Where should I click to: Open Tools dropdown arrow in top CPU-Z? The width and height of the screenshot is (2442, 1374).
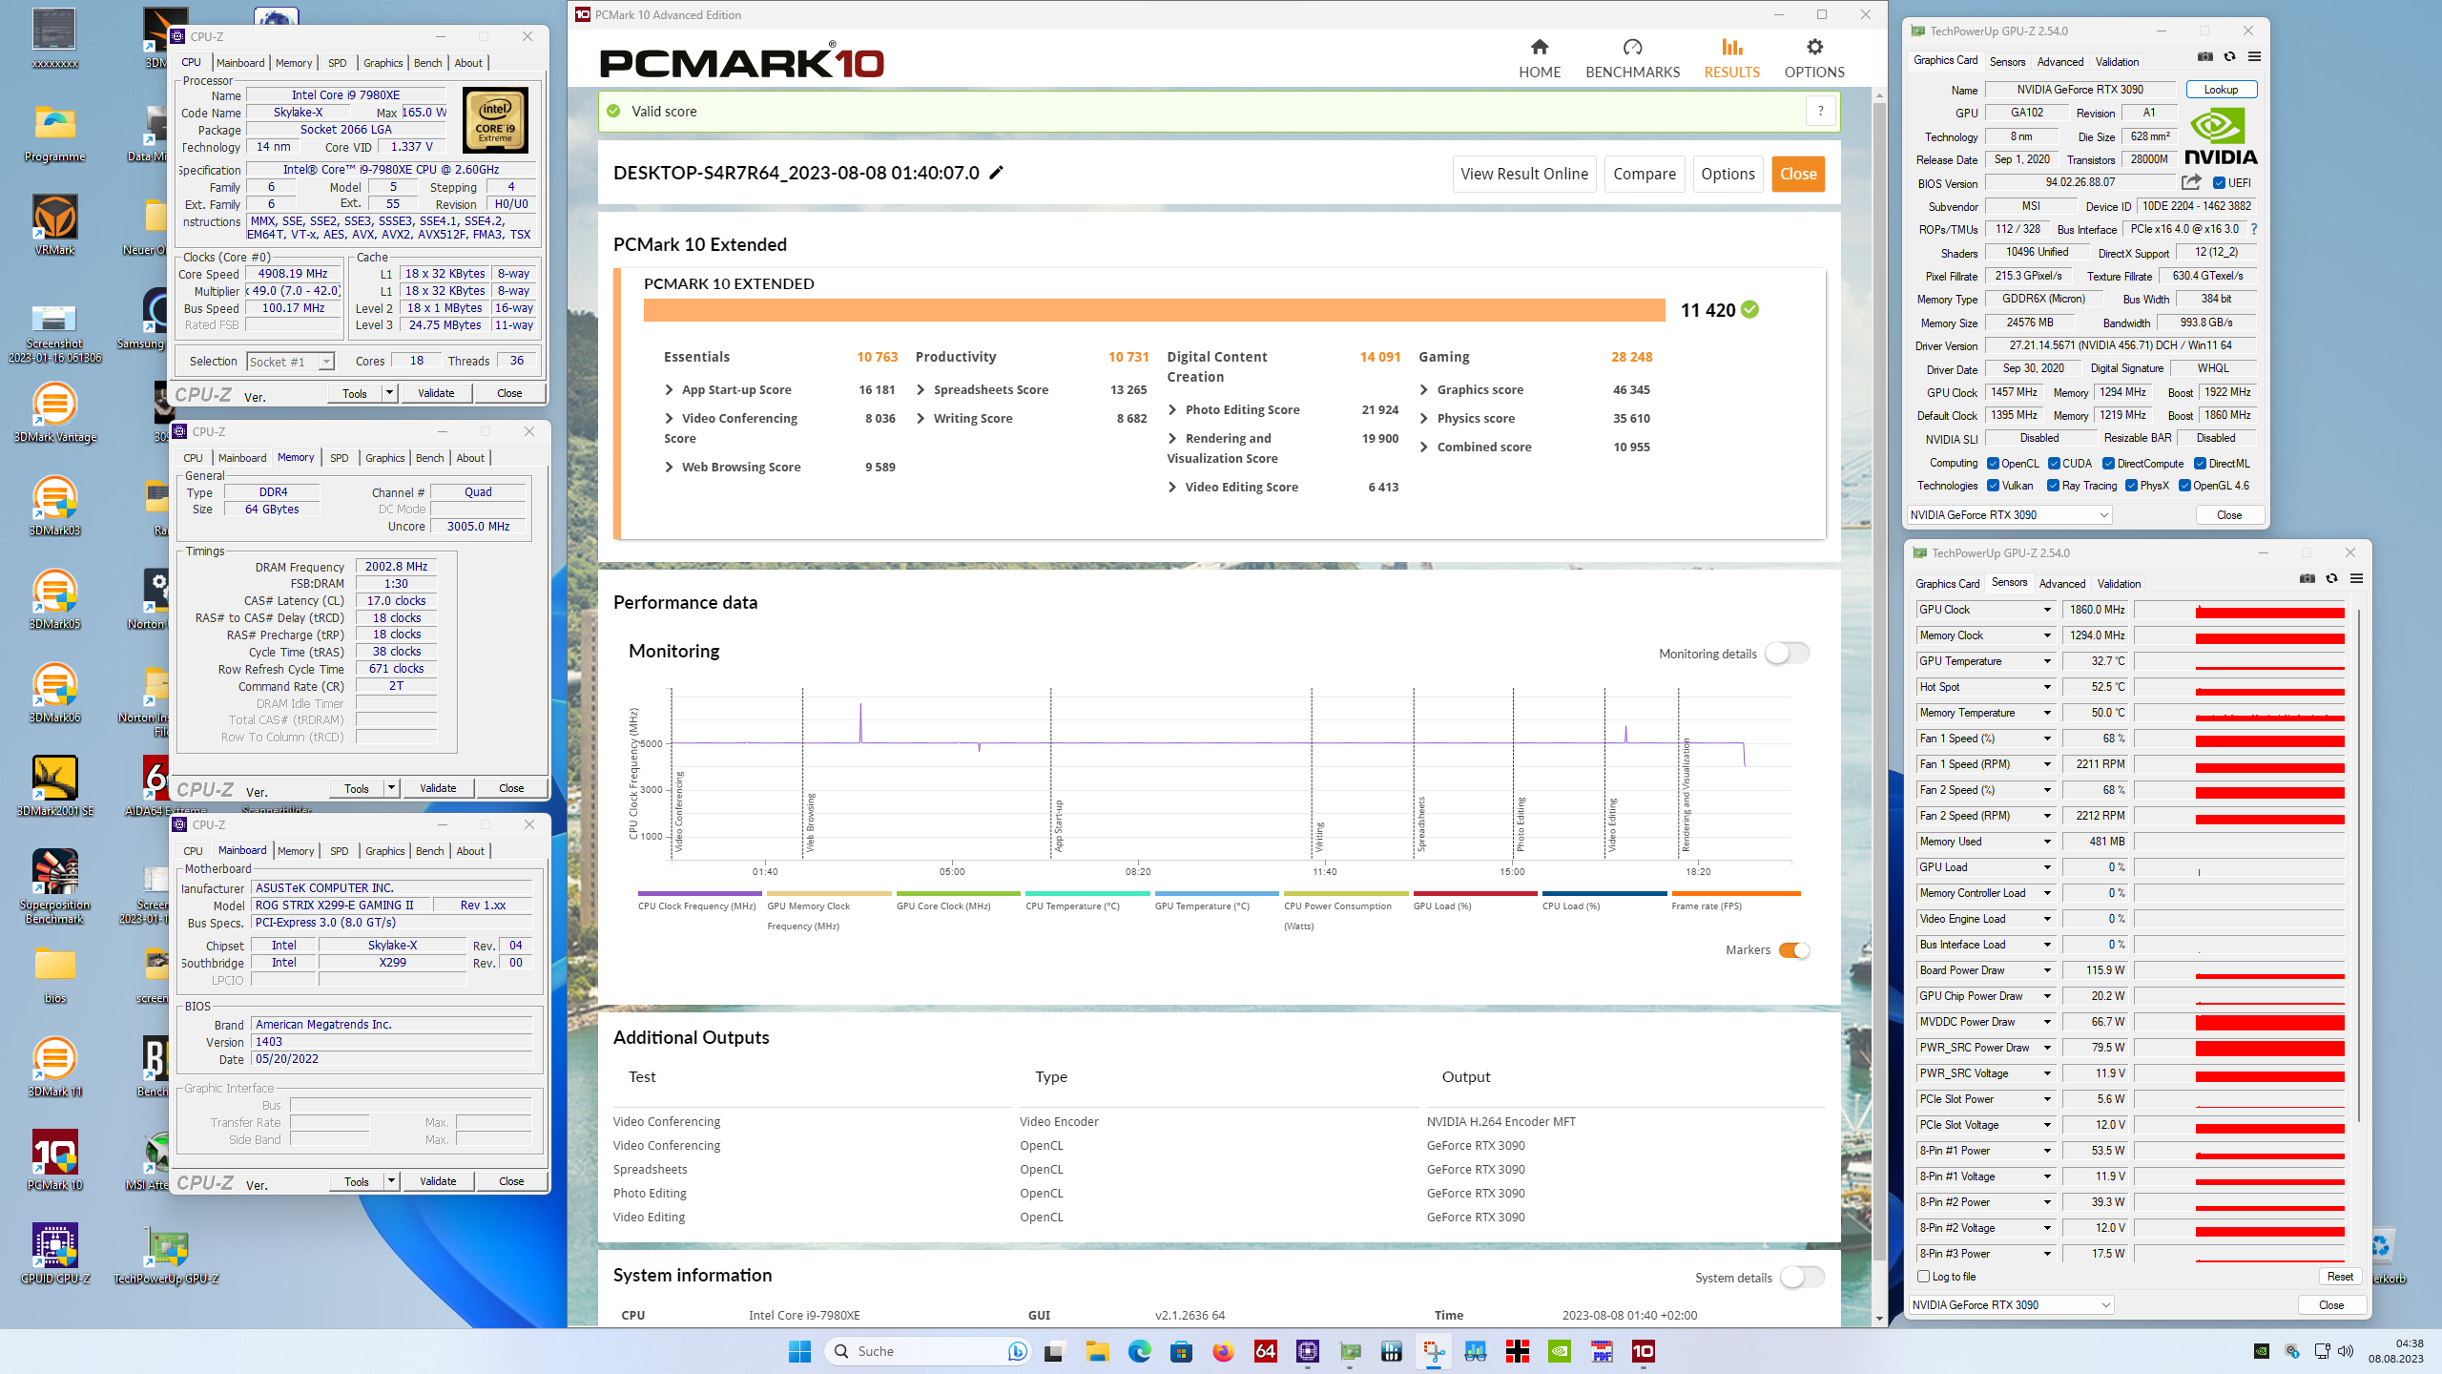(x=389, y=393)
